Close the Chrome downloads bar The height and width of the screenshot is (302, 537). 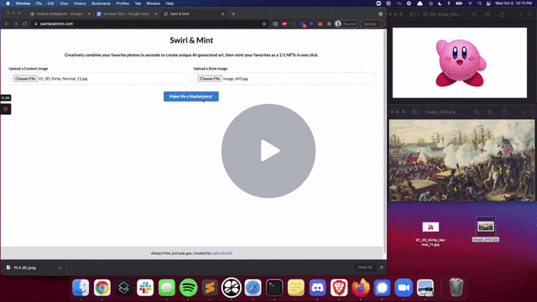point(382,268)
